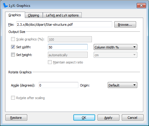Expand the Origin Default dropdown
This screenshot has width=149, height=126.
[x=122, y=85]
